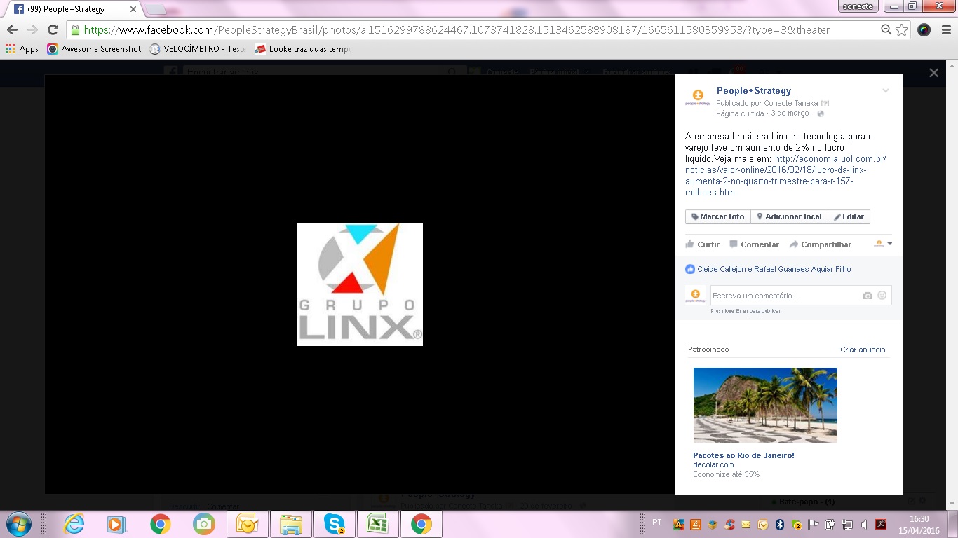This screenshot has width=958, height=538.
Task: Click the Action Center flag icon
Action: pyautogui.click(x=814, y=524)
